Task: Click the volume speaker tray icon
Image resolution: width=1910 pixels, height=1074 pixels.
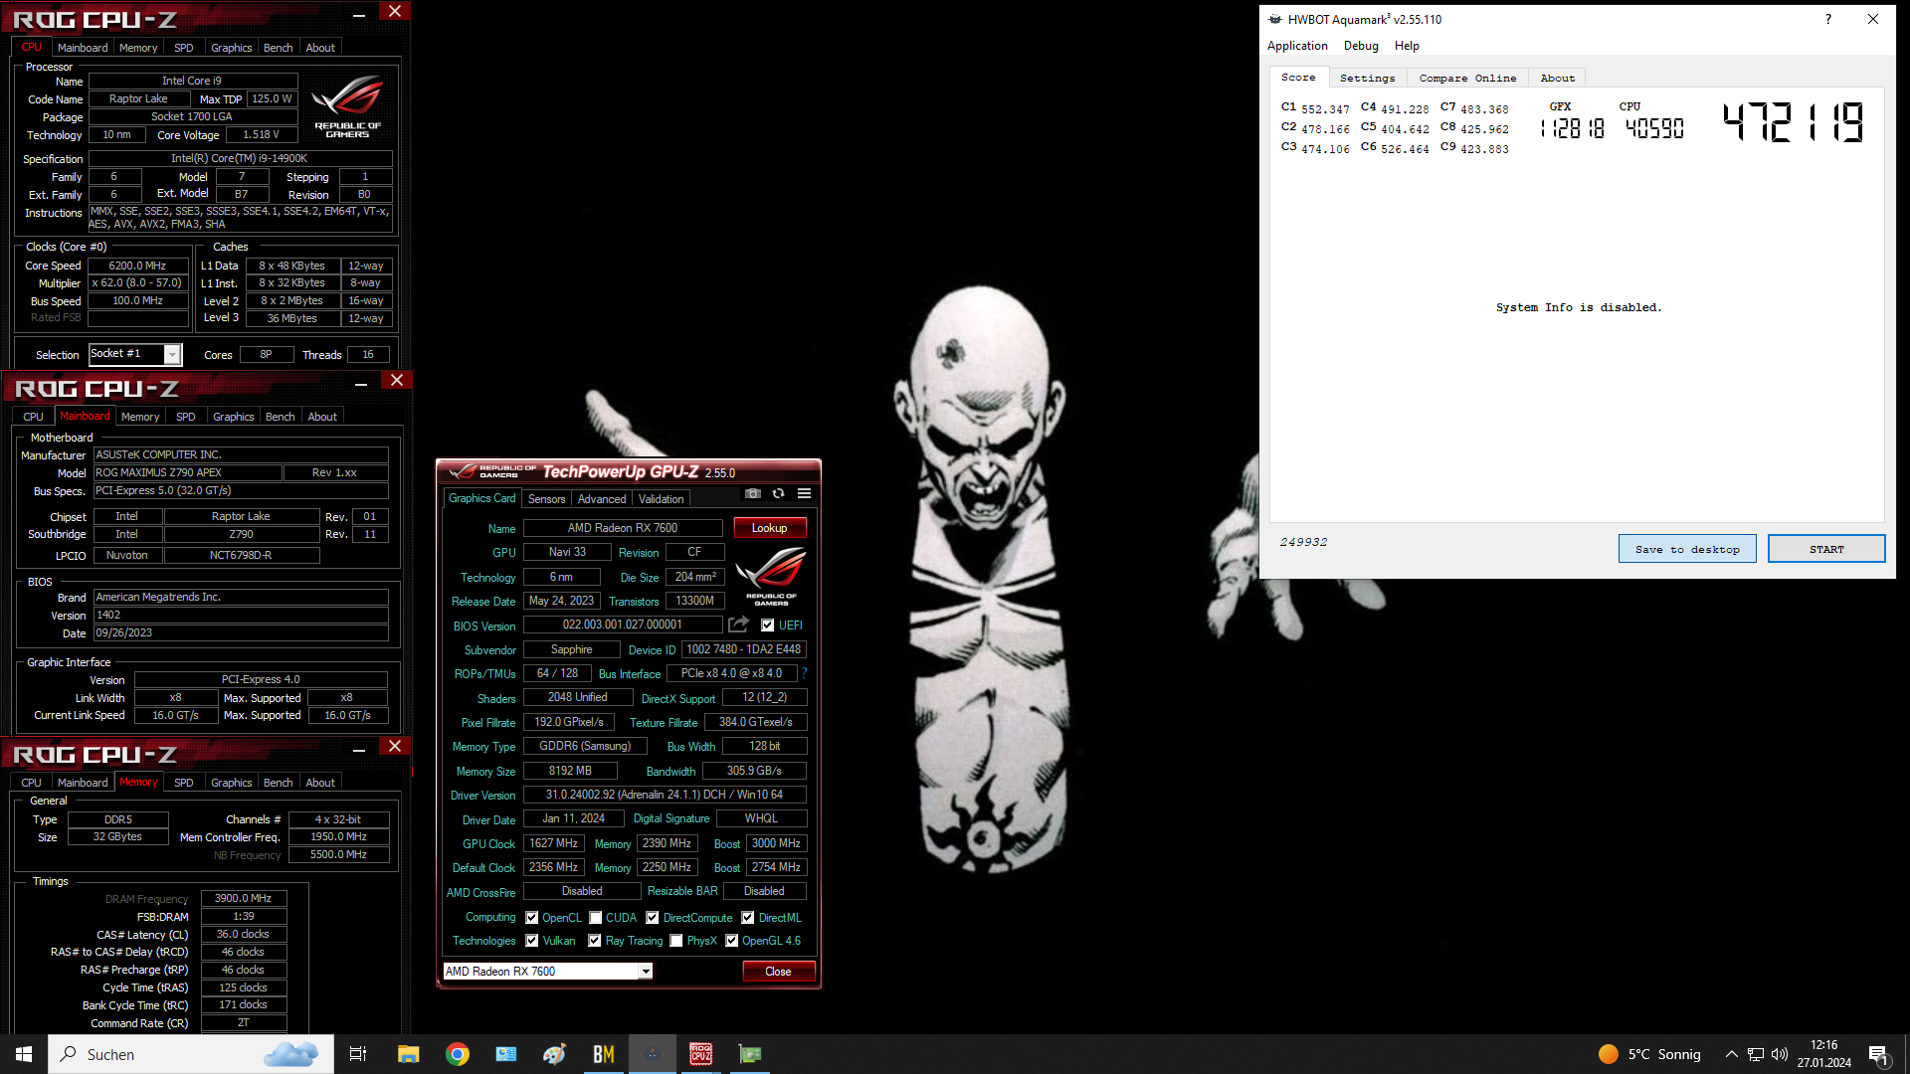Action: pyautogui.click(x=1780, y=1054)
